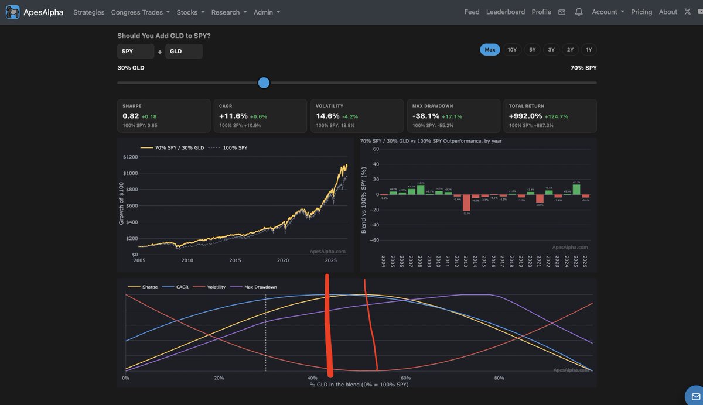The height and width of the screenshot is (405, 703).
Task: Expand the Congress Trades dropdown
Action: point(140,12)
